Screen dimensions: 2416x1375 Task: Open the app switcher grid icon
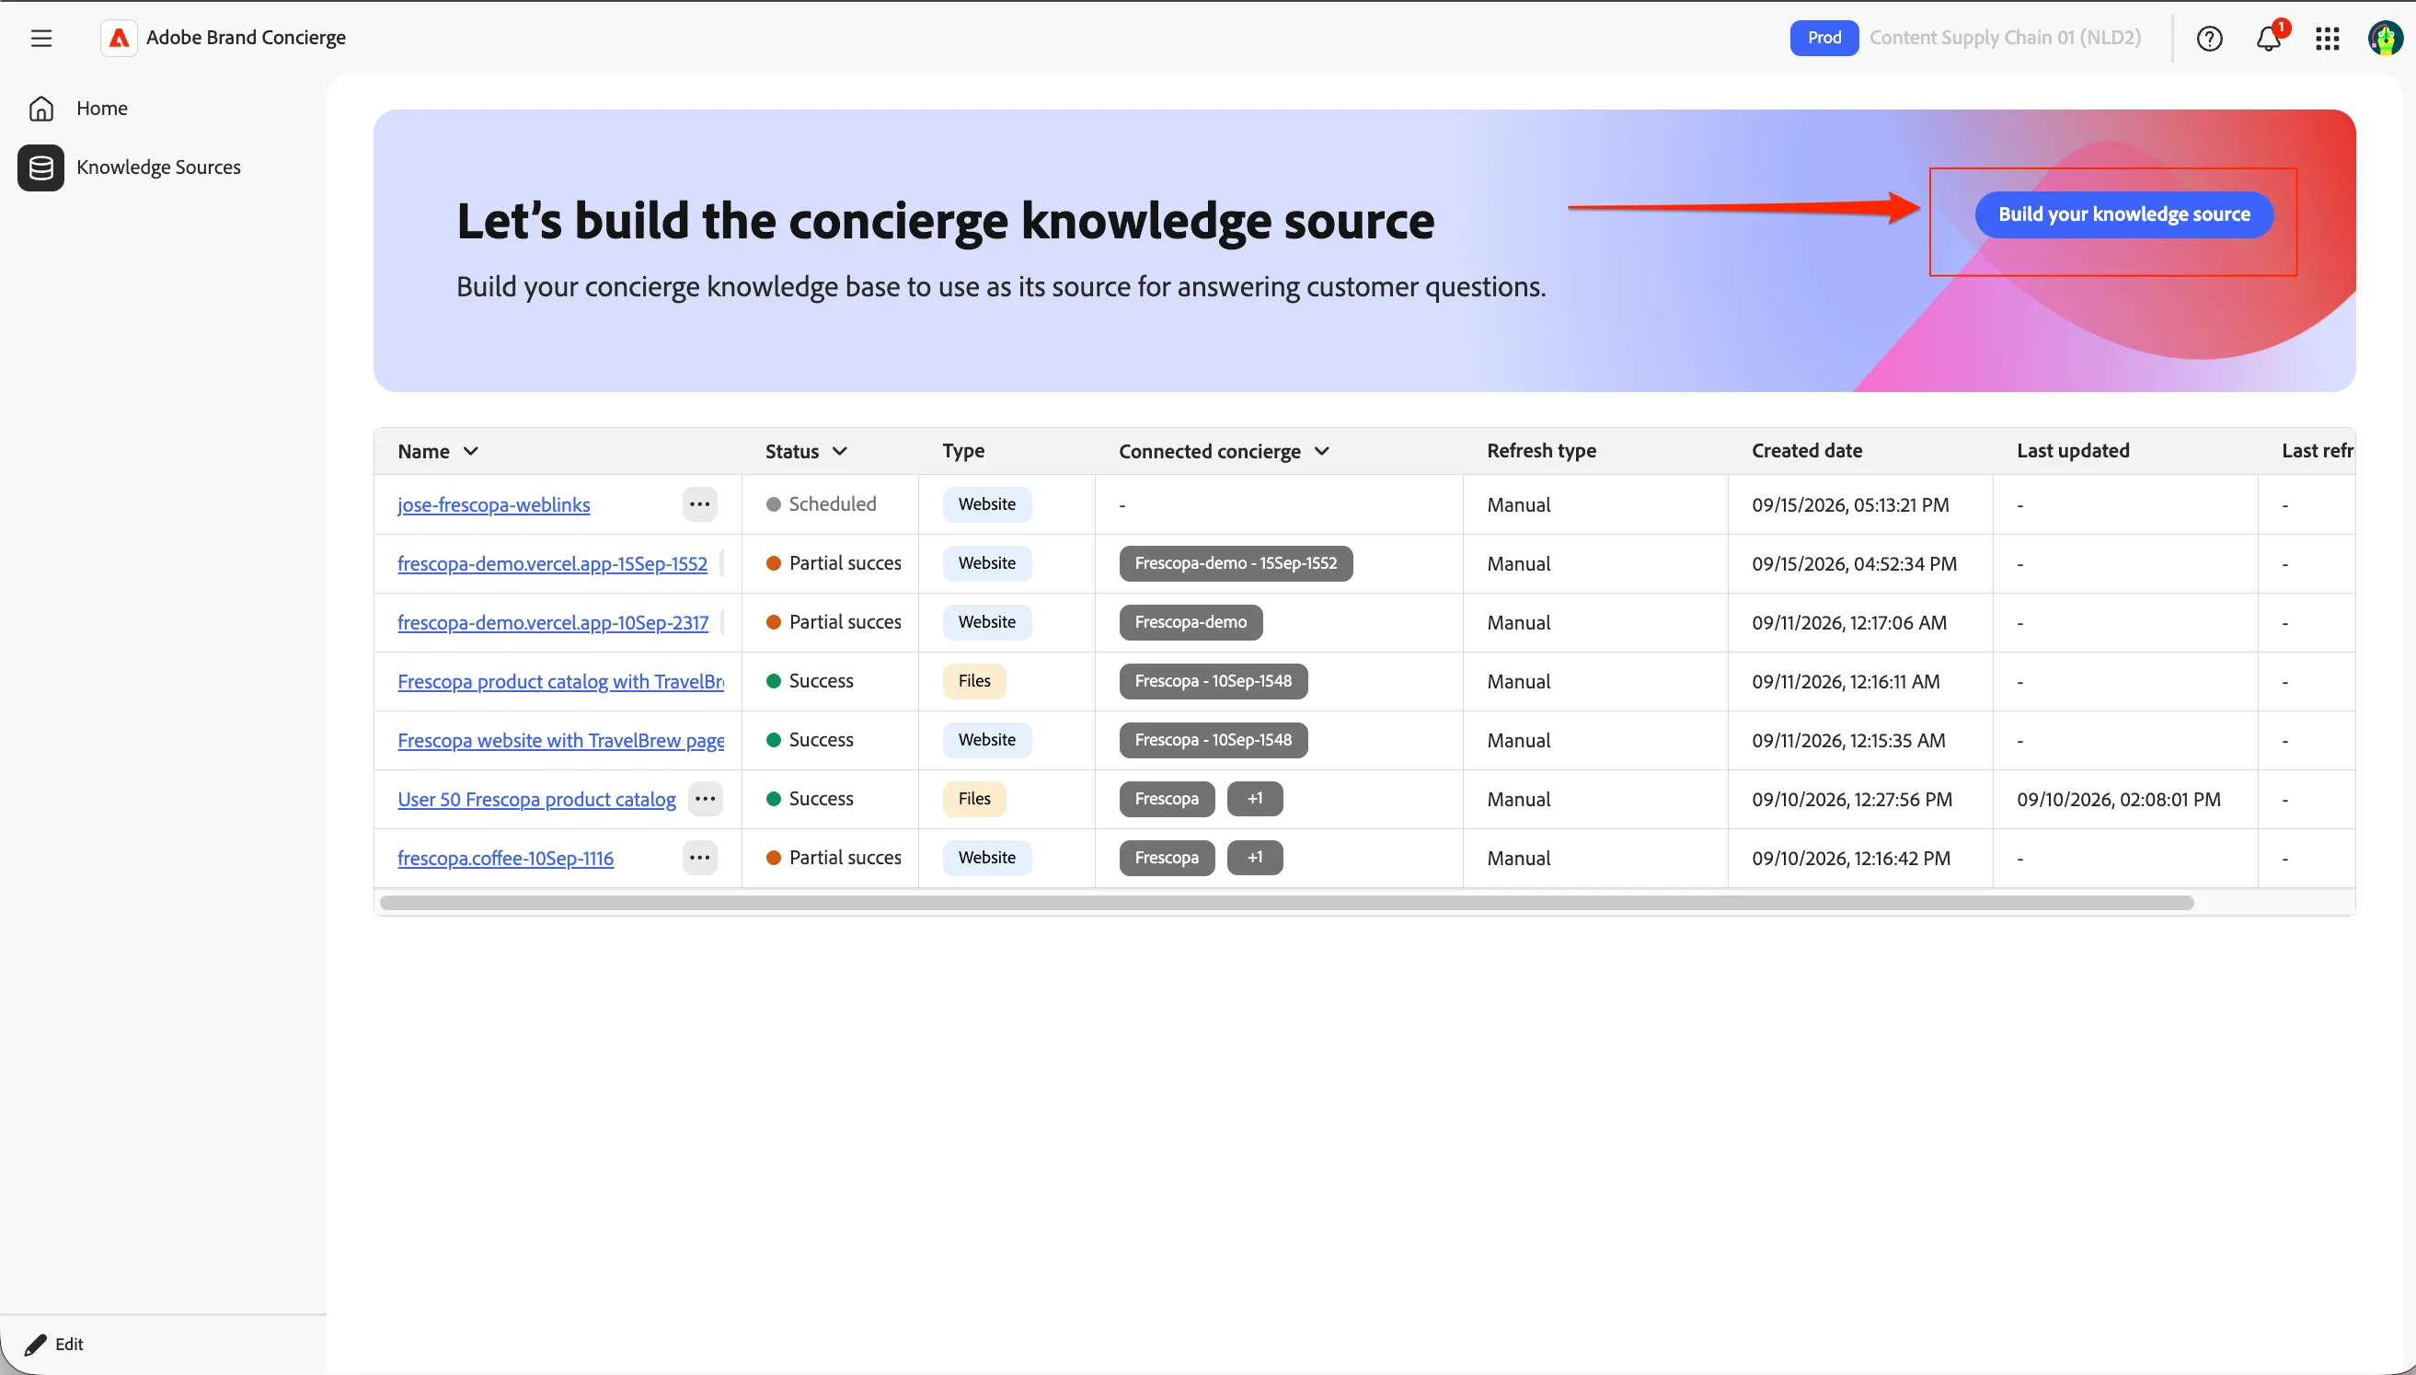click(2328, 38)
